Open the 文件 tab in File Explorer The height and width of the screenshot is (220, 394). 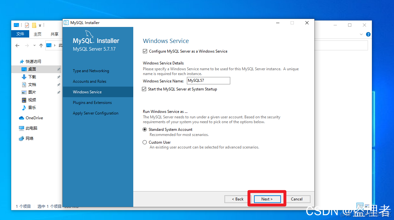pyautogui.click(x=20, y=34)
